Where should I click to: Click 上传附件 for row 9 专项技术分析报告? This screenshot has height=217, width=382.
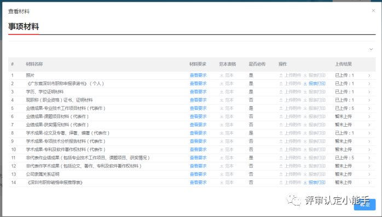click(x=290, y=142)
